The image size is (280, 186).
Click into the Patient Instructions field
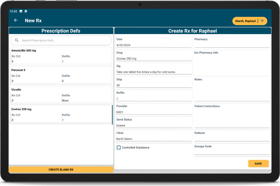[x=232, y=116]
